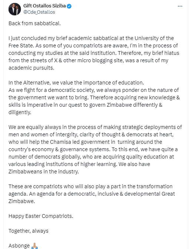Click the line starting "skills is imperative"
Screen dimensions: 189x249
(85, 105)
